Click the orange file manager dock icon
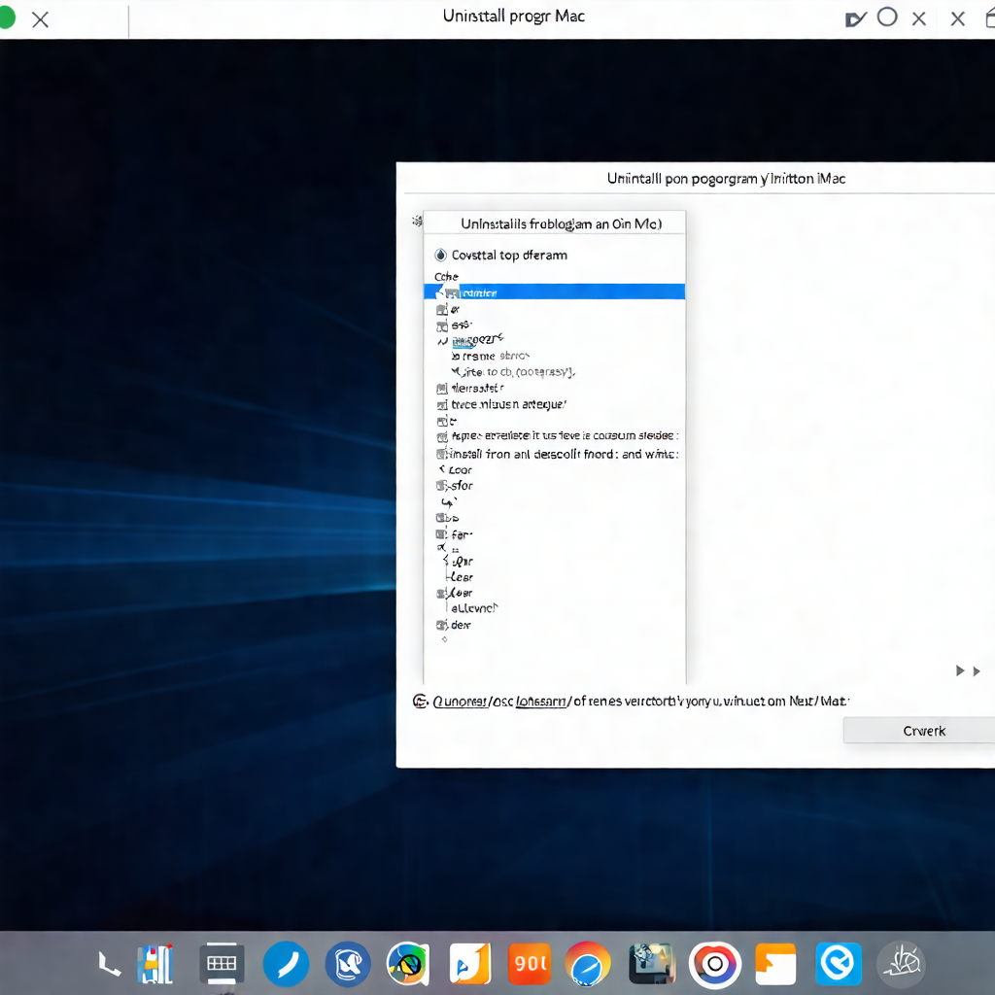 776,963
